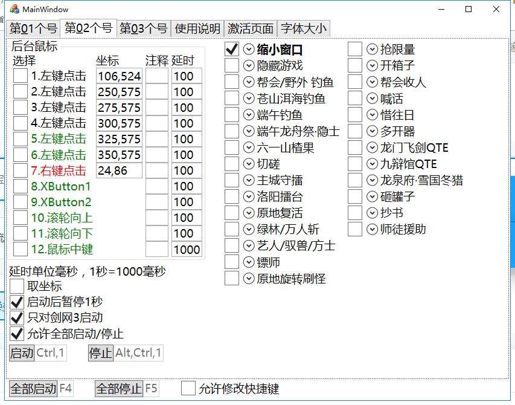Click the circled arrow beside 镖师

tap(249, 262)
